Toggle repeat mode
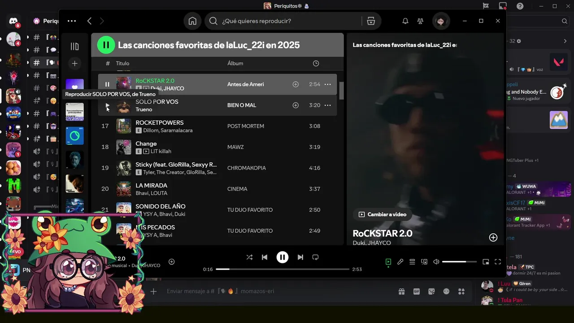Image resolution: width=574 pixels, height=323 pixels. (x=315, y=257)
